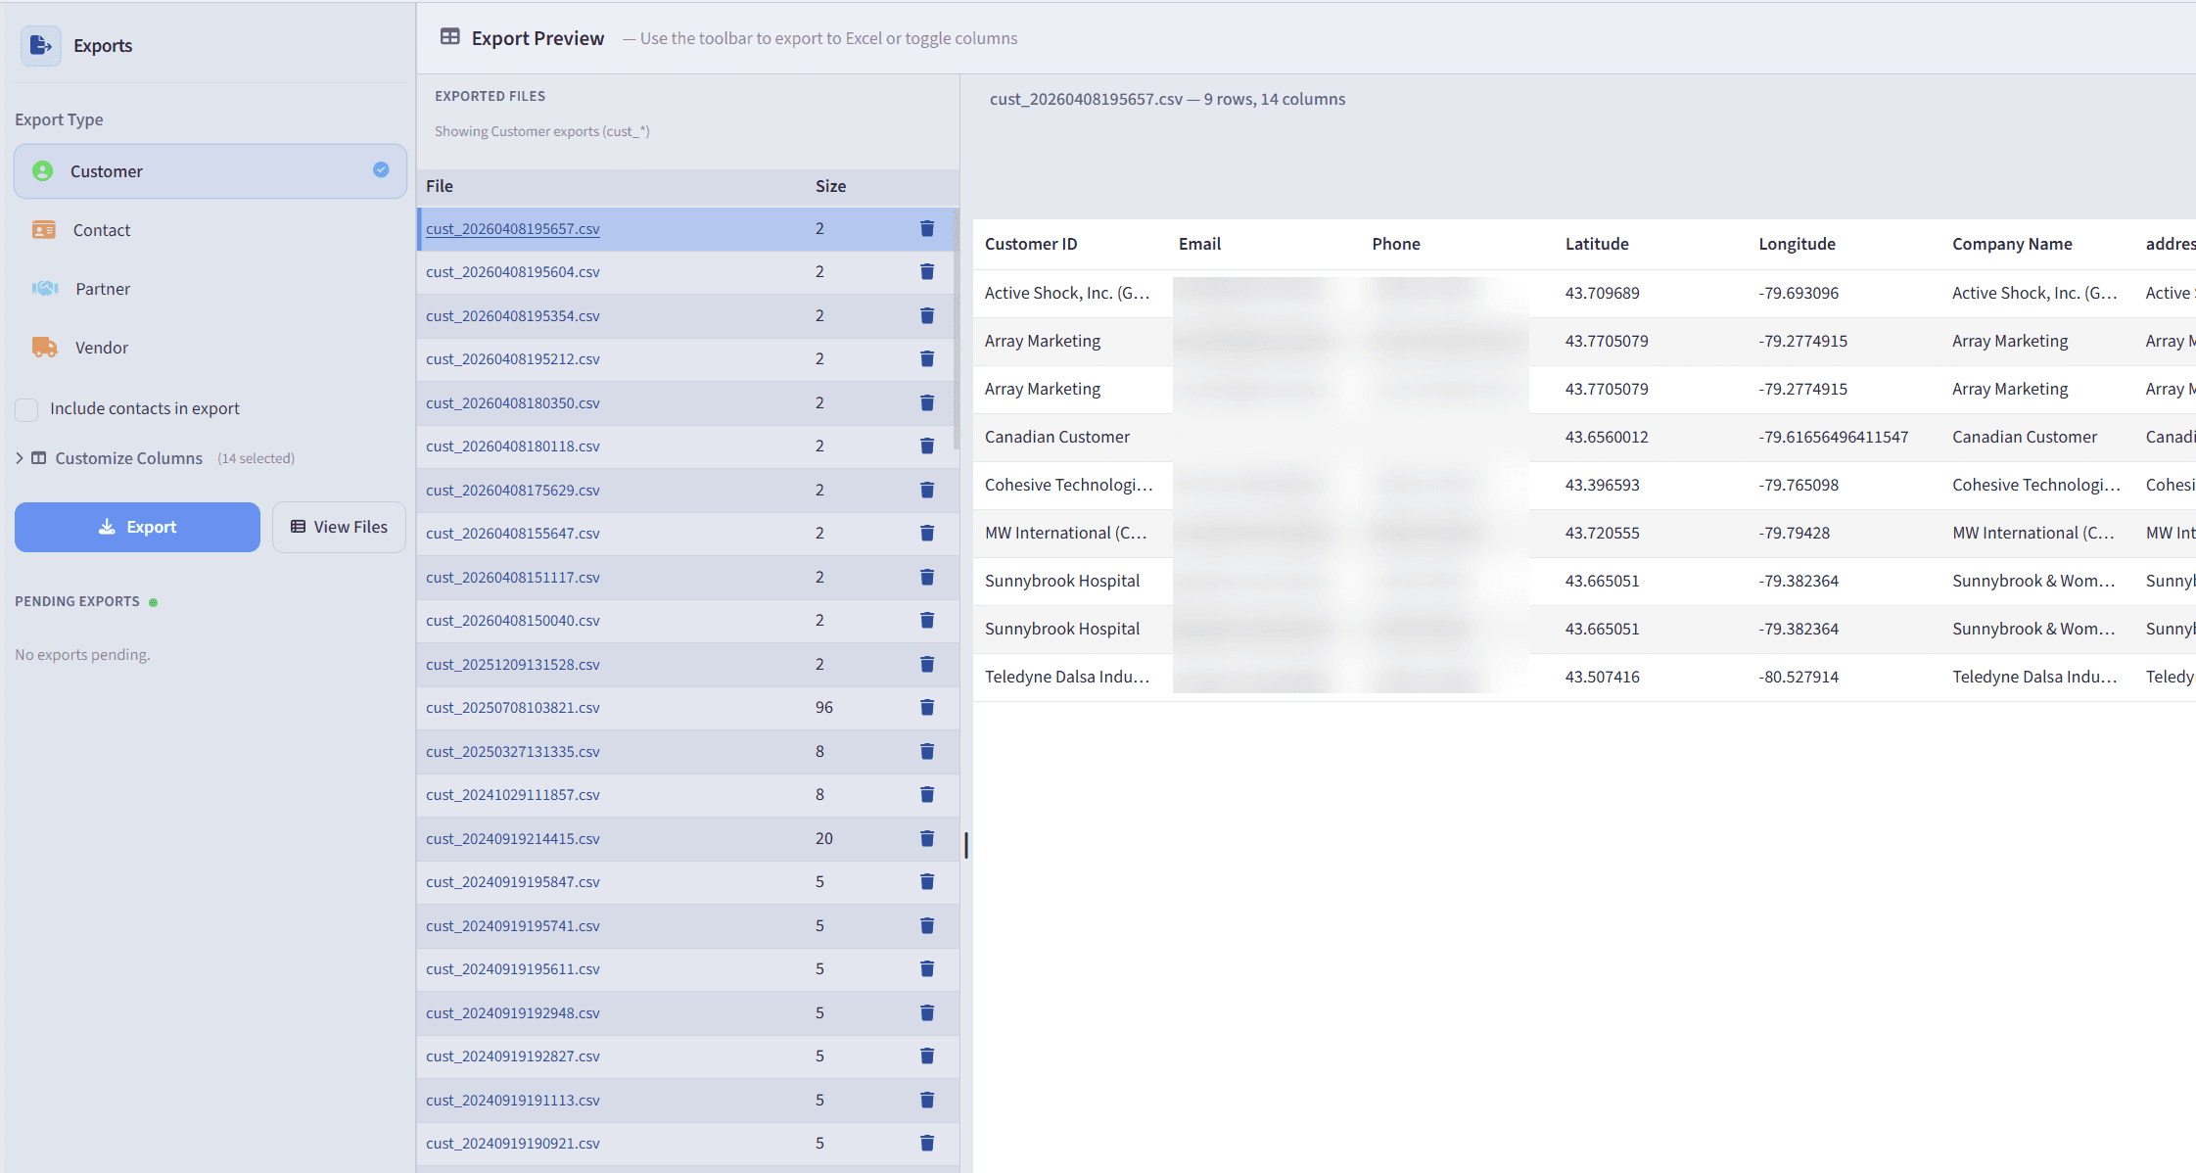Click the Contact card icon
Viewport: 2196px width, 1173px height.
coord(44,230)
